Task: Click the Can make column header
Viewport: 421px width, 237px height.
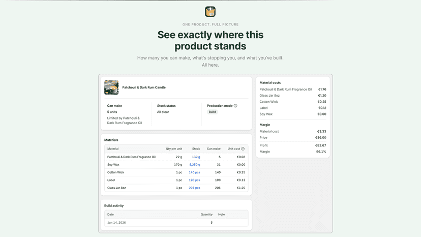Action: (x=214, y=149)
